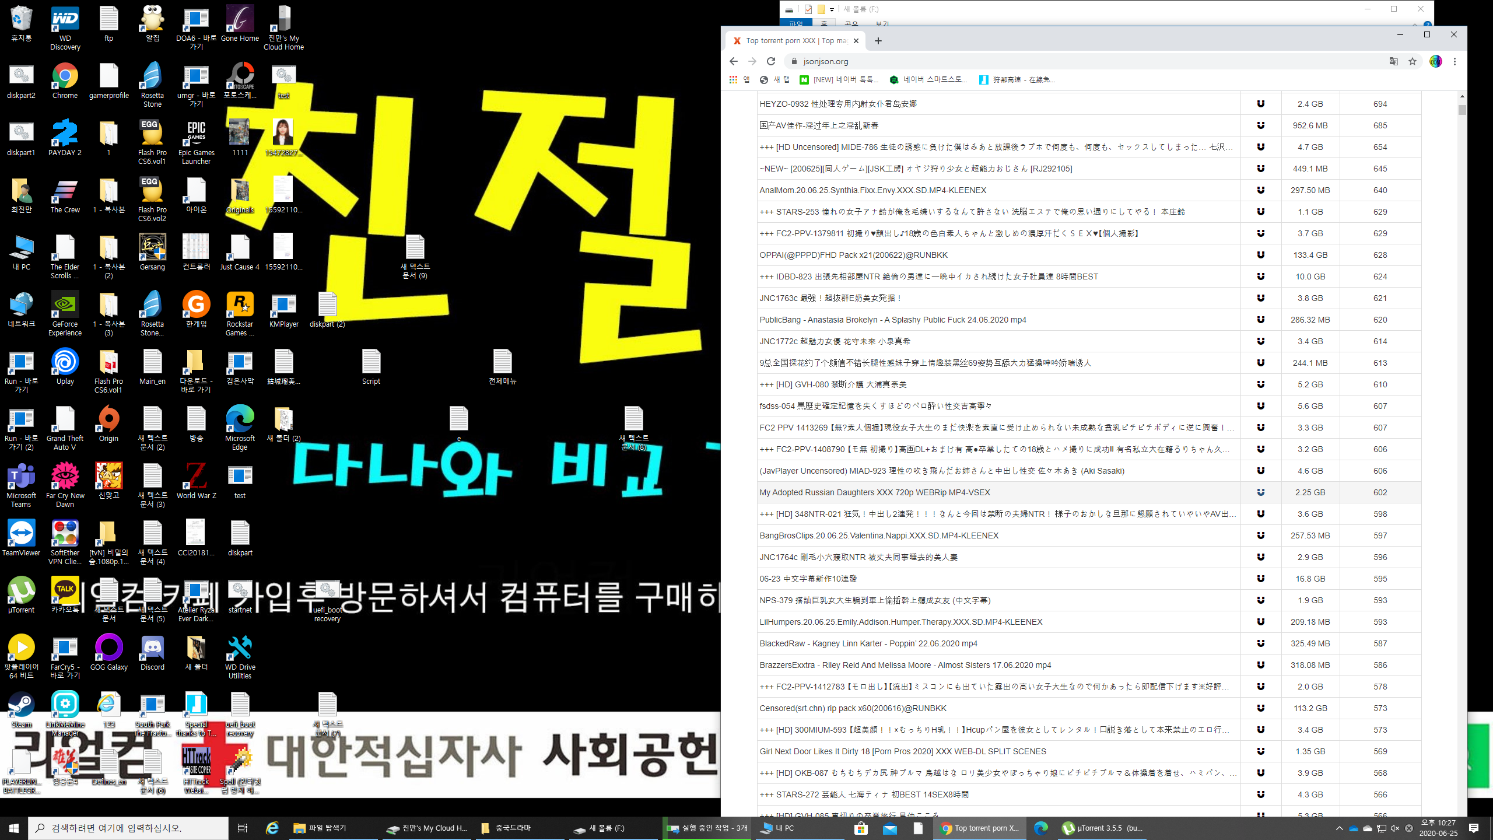Toggle the properties checkmark icon in Explorer title bar
The image size is (1493, 840).
[808, 9]
